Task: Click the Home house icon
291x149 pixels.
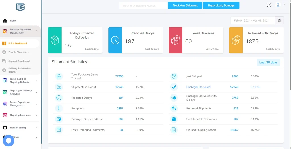Action: [x=5, y=21]
